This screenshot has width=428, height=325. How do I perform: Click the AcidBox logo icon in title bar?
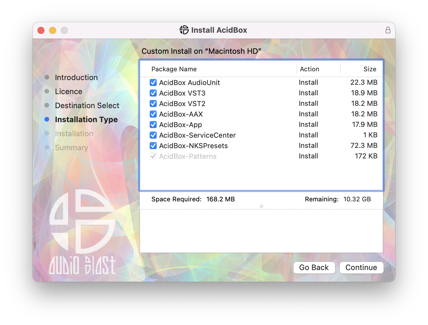[x=184, y=30]
